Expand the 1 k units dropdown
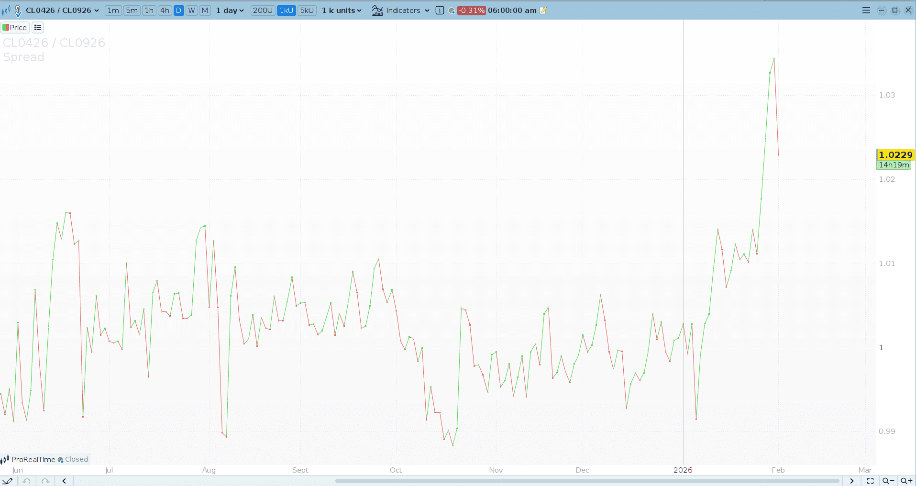916x486 pixels. coord(342,11)
